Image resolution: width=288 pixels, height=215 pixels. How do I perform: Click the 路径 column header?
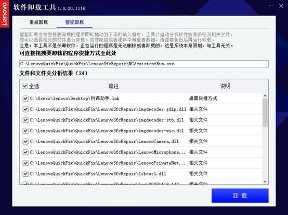pyautogui.click(x=113, y=86)
